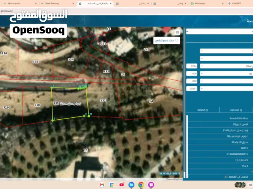
Task: Click the محافظة العاصمة result row
Action: tap(221, 118)
